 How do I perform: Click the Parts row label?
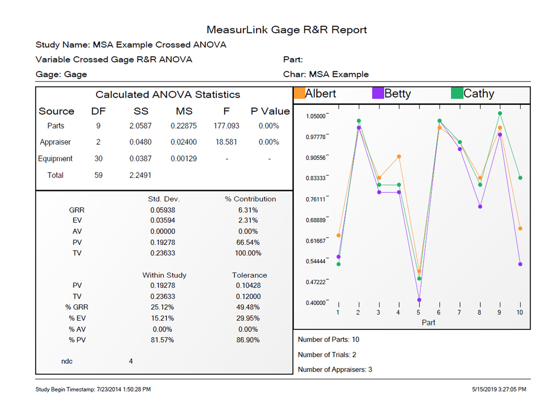(x=56, y=126)
